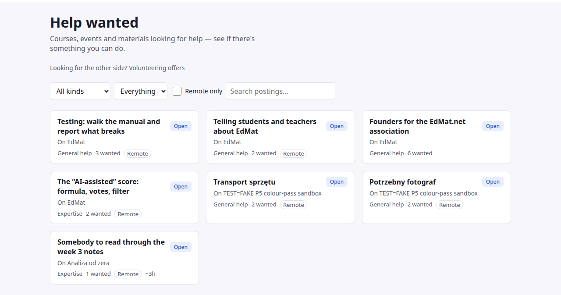Click Remote tag on AI-assisted score card

pyautogui.click(x=128, y=214)
